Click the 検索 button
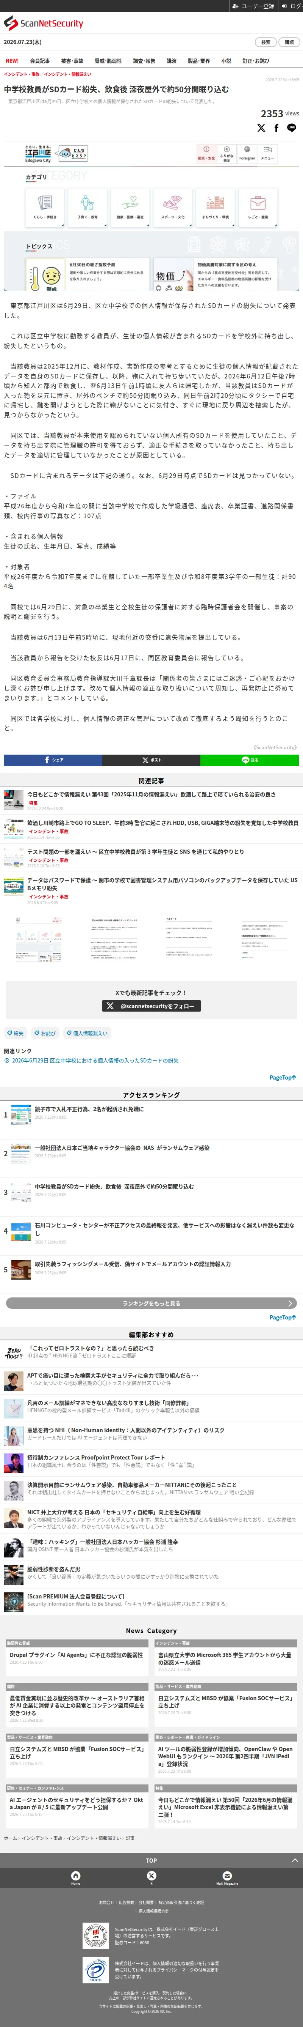The width and height of the screenshot is (303, 2027). click(266, 43)
